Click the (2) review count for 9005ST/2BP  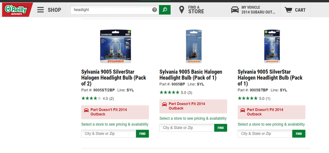tap(111, 98)
